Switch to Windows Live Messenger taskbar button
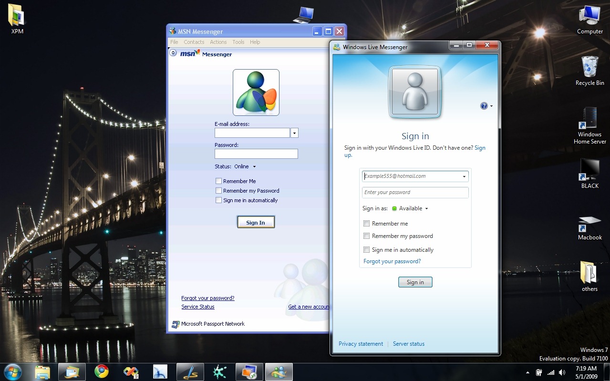 [x=279, y=372]
